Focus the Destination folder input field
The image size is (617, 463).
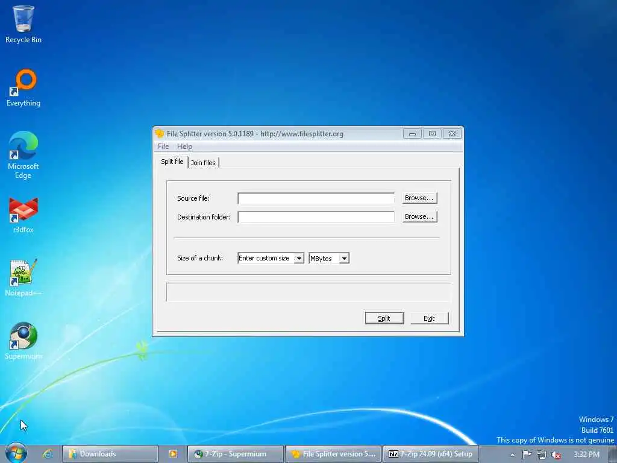316,217
